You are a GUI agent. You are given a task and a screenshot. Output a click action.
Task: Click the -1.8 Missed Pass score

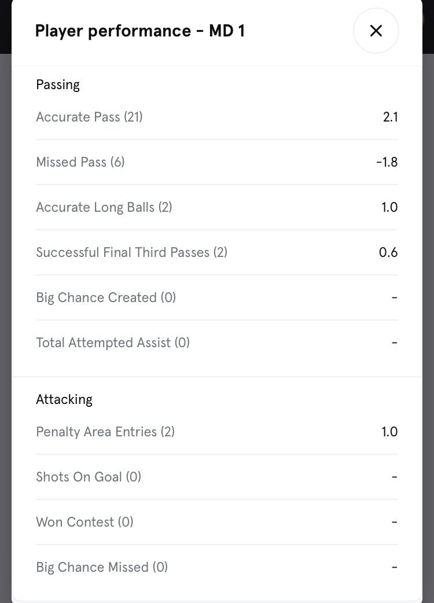[387, 162]
